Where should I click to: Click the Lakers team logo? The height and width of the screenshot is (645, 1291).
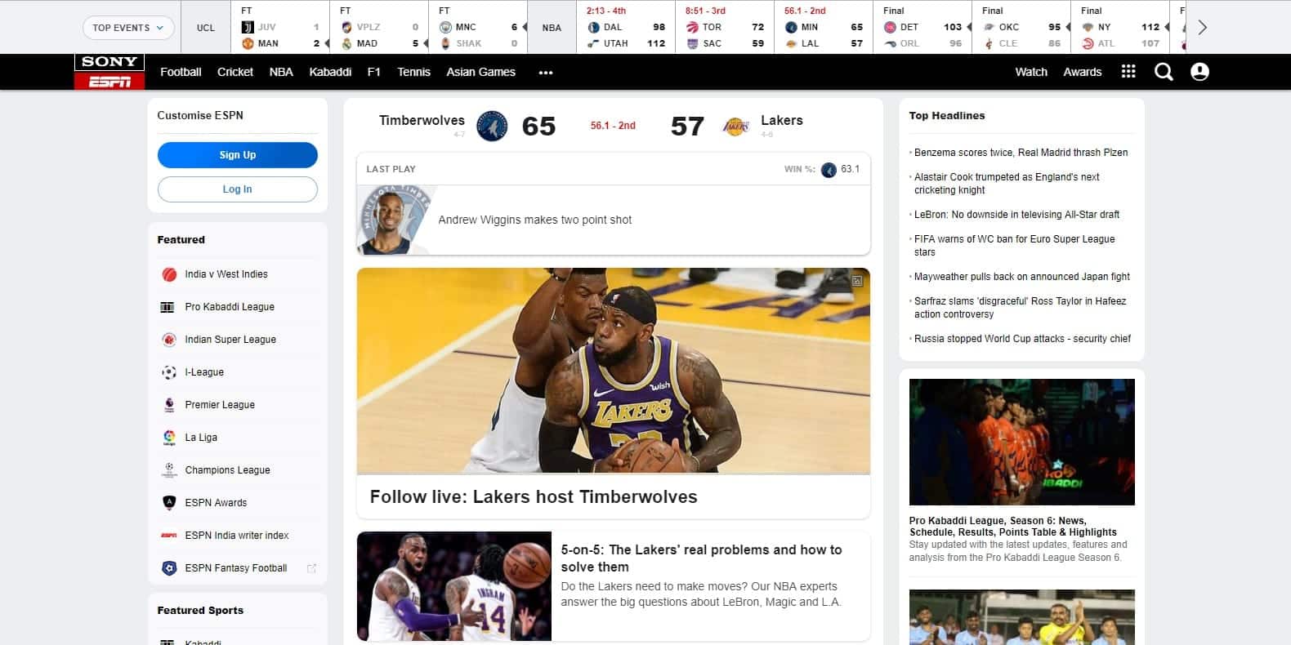pos(735,126)
